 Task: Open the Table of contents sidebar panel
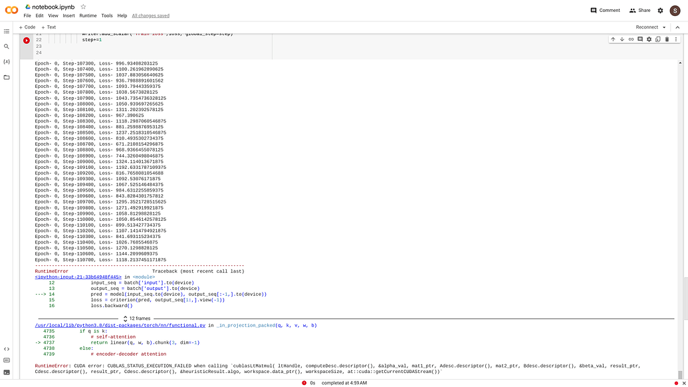(x=7, y=31)
